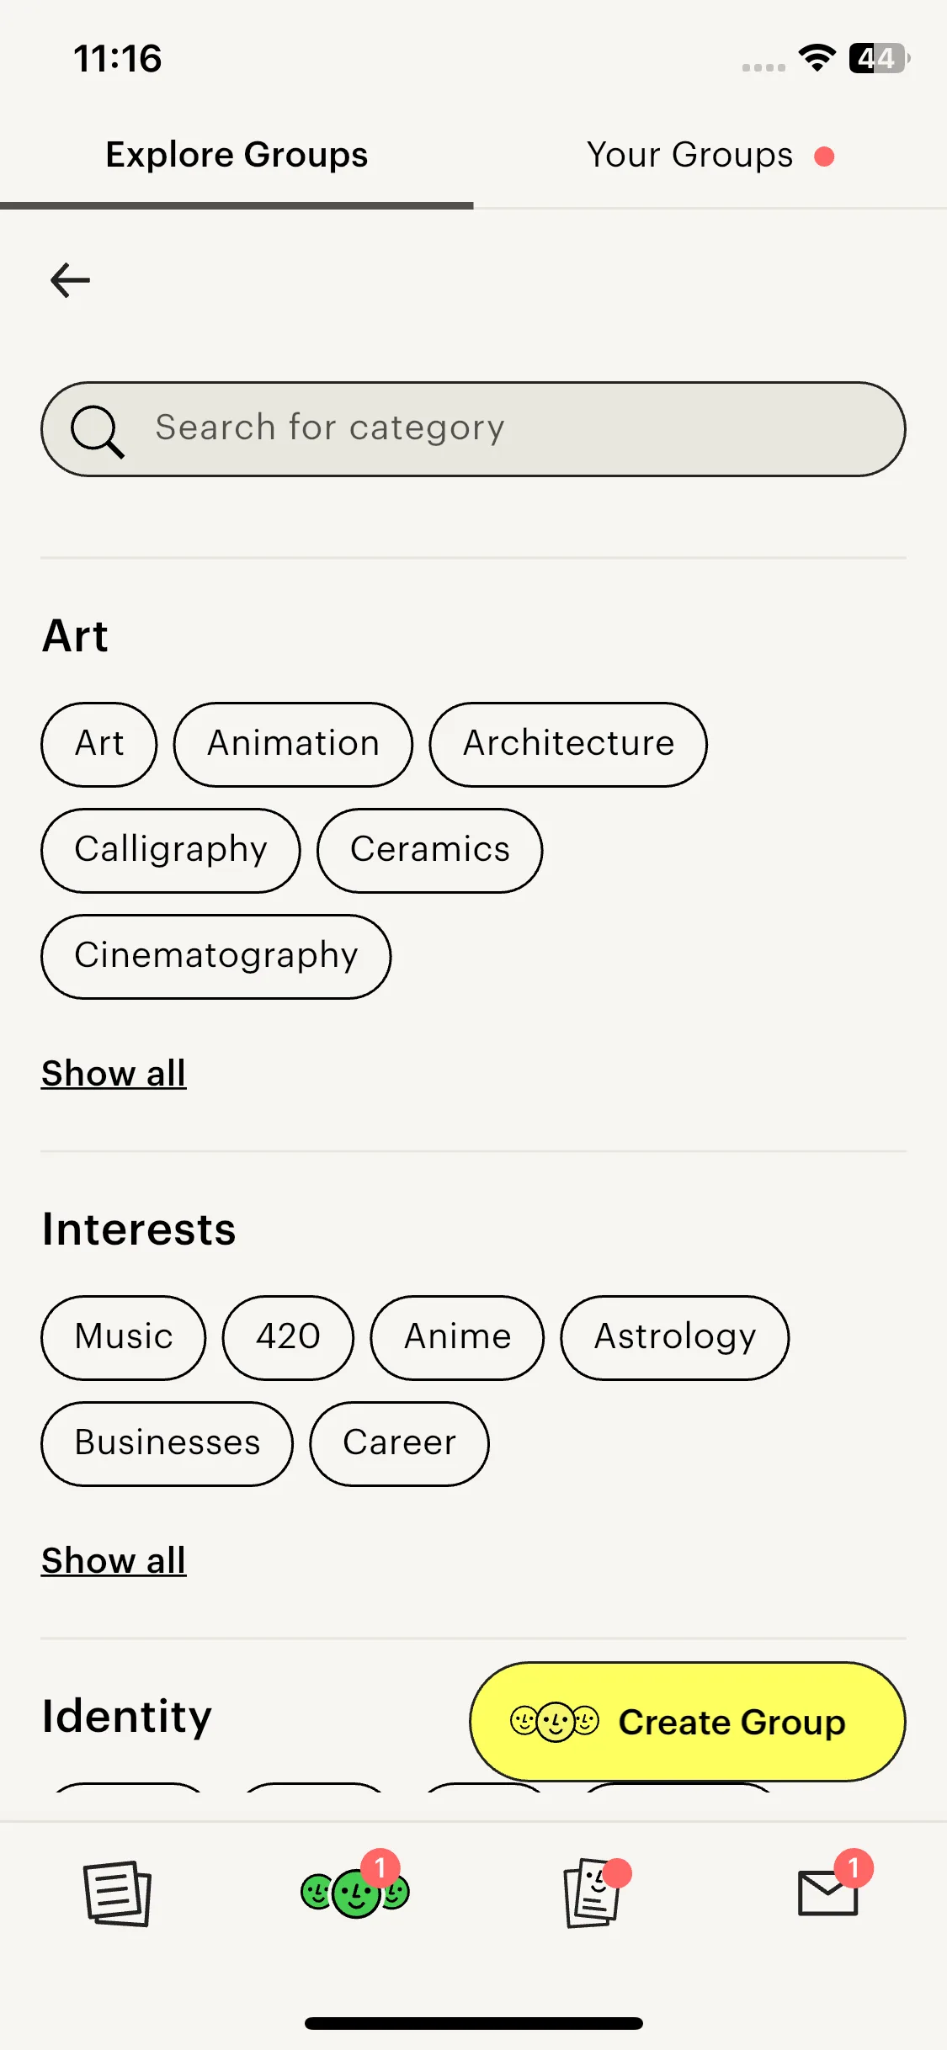Switch to the Your Groups tab

tap(690, 156)
